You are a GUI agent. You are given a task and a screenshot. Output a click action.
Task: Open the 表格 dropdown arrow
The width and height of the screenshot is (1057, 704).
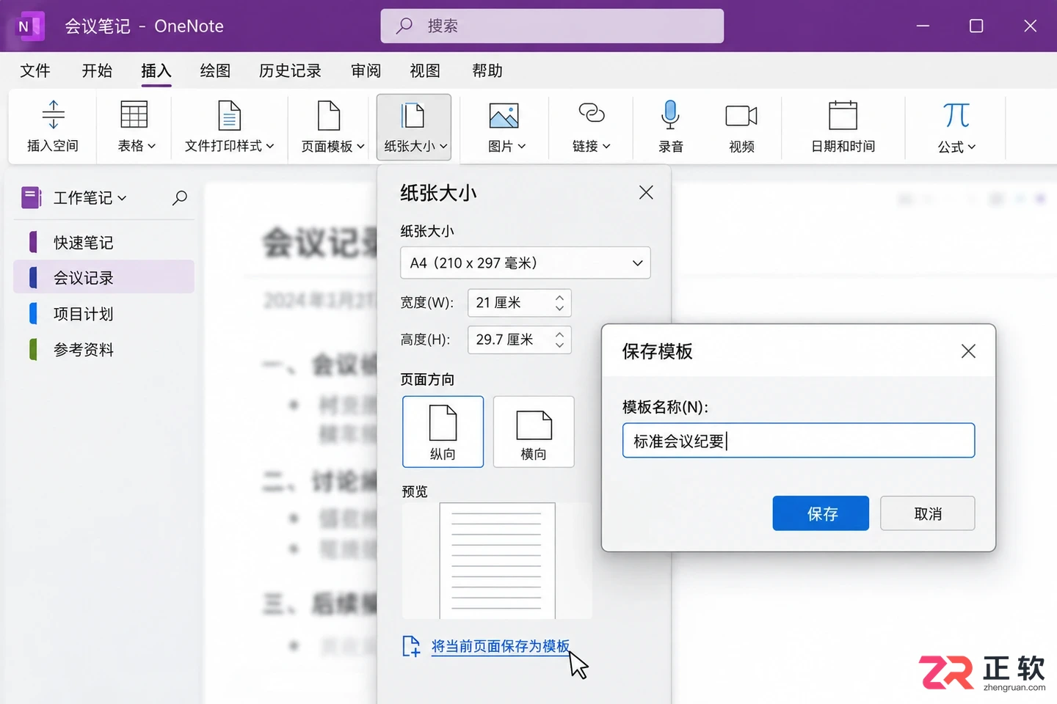point(152,146)
